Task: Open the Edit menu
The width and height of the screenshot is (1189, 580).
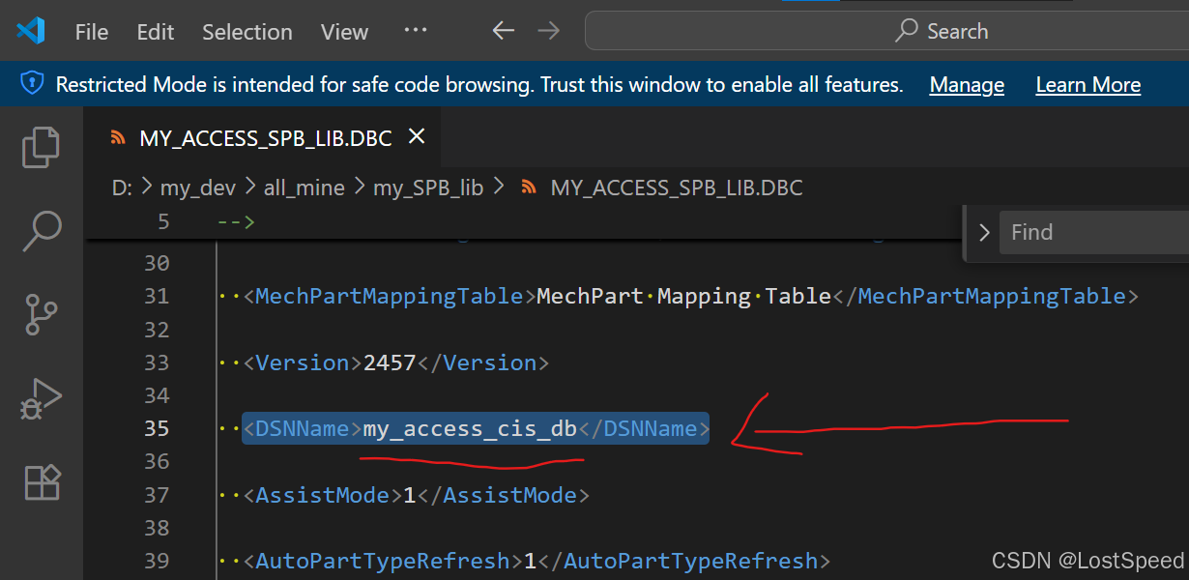Action: [155, 32]
